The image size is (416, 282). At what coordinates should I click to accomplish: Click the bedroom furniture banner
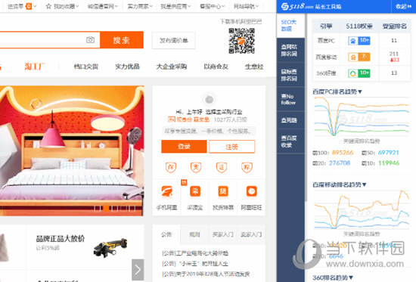[72, 150]
